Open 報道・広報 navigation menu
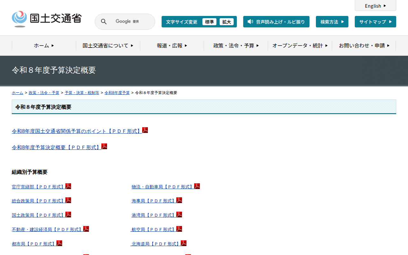Viewport: 408px width, 255px height. (172, 46)
